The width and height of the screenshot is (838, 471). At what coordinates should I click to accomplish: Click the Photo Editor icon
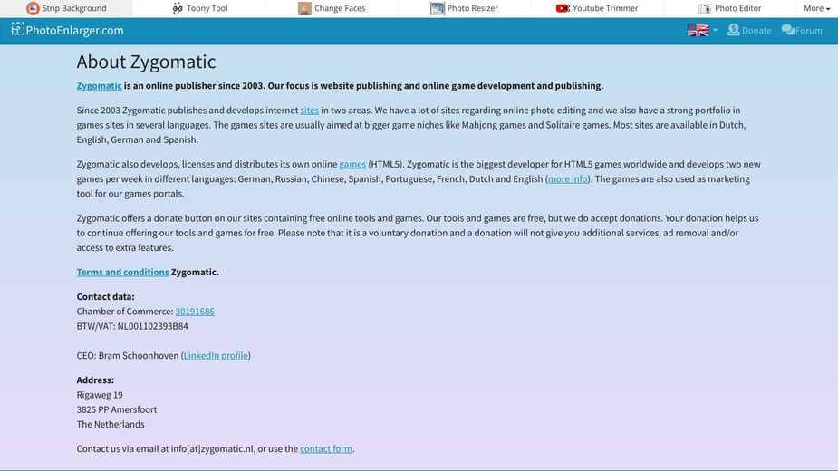pos(705,8)
